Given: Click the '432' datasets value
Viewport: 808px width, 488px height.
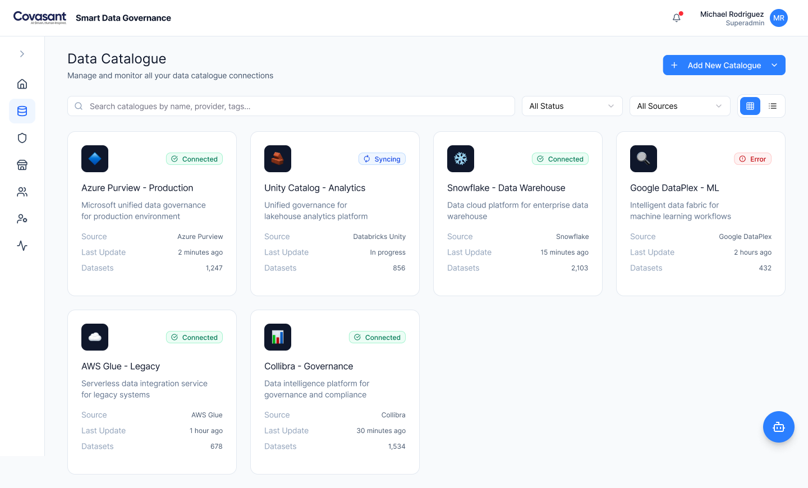Looking at the screenshot, I should (765, 268).
